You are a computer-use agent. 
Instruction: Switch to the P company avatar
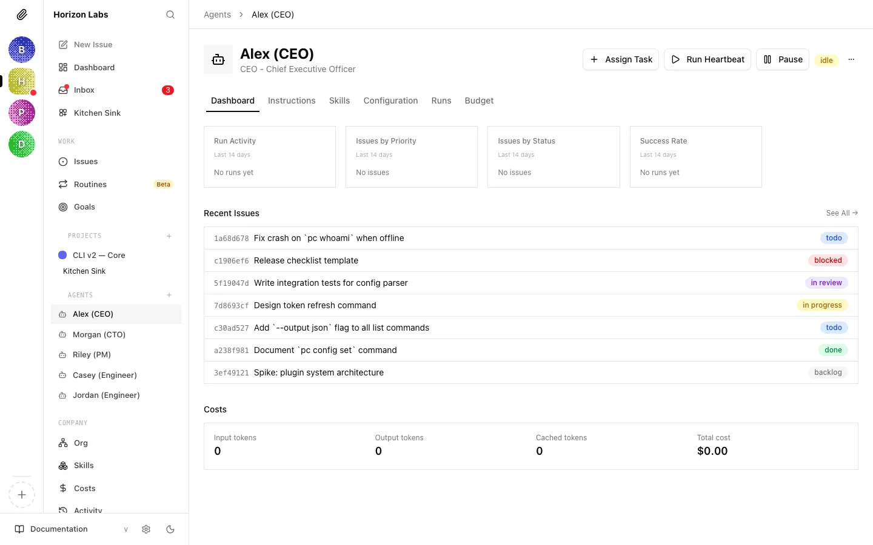(x=22, y=113)
